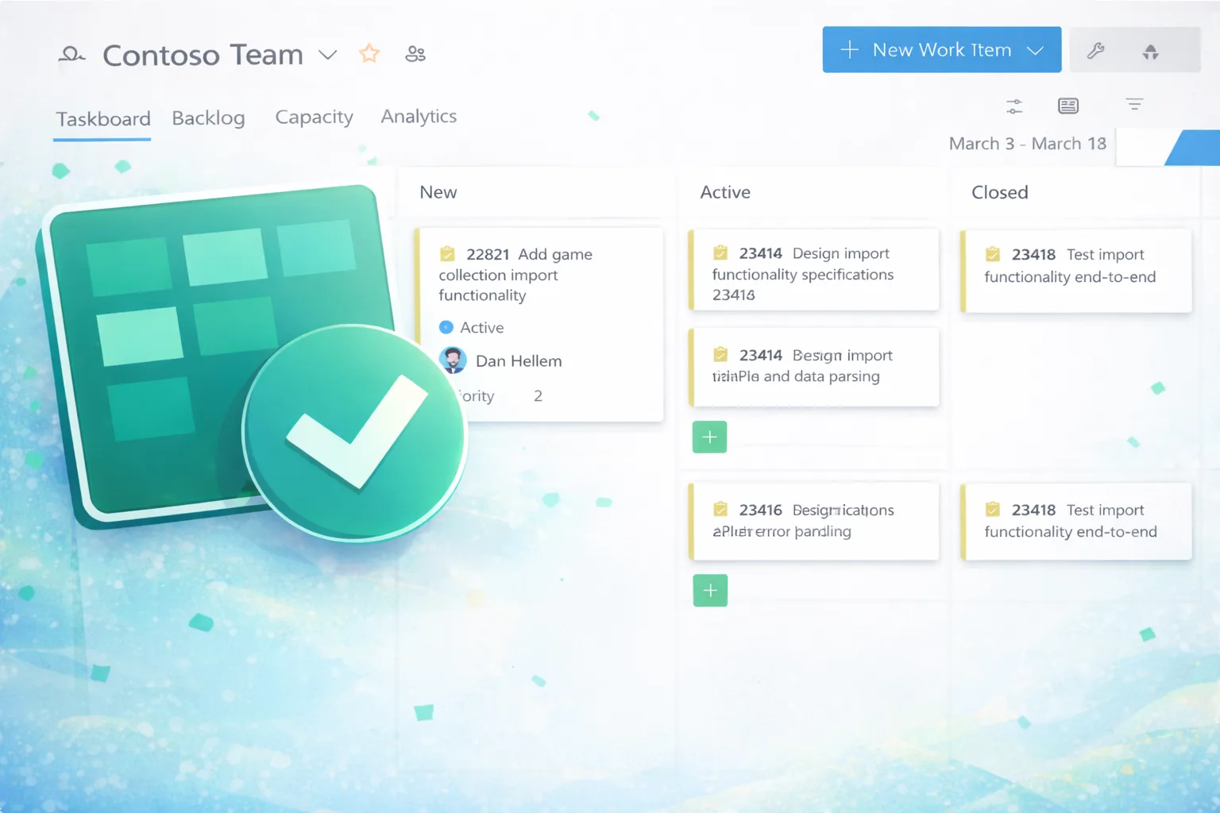Open card 23414 Design import functionality specifications
1220x813 pixels.
pos(813,271)
